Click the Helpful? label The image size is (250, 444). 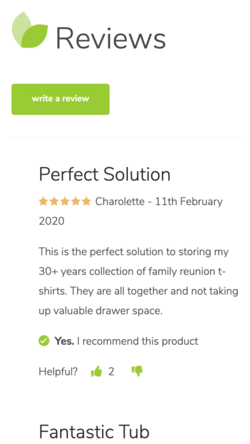click(x=58, y=371)
